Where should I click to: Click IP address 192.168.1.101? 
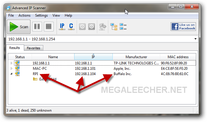(x=85, y=69)
